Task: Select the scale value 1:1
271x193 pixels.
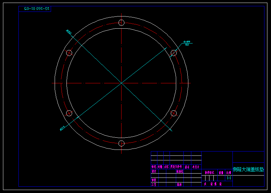Action: click(x=229, y=178)
